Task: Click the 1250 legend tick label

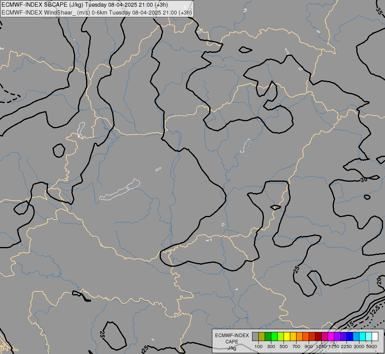Action: (321, 347)
